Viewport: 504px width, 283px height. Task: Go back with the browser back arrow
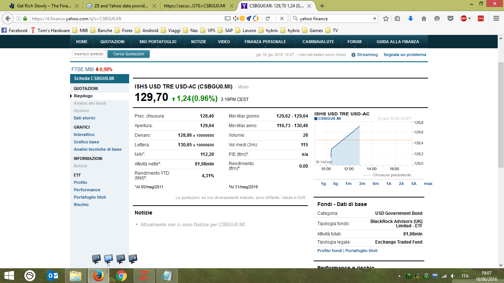click(8, 18)
